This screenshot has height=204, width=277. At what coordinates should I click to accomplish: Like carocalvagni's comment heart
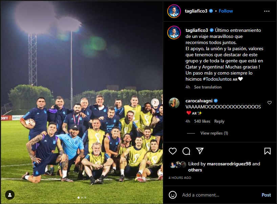[x=270, y=103]
